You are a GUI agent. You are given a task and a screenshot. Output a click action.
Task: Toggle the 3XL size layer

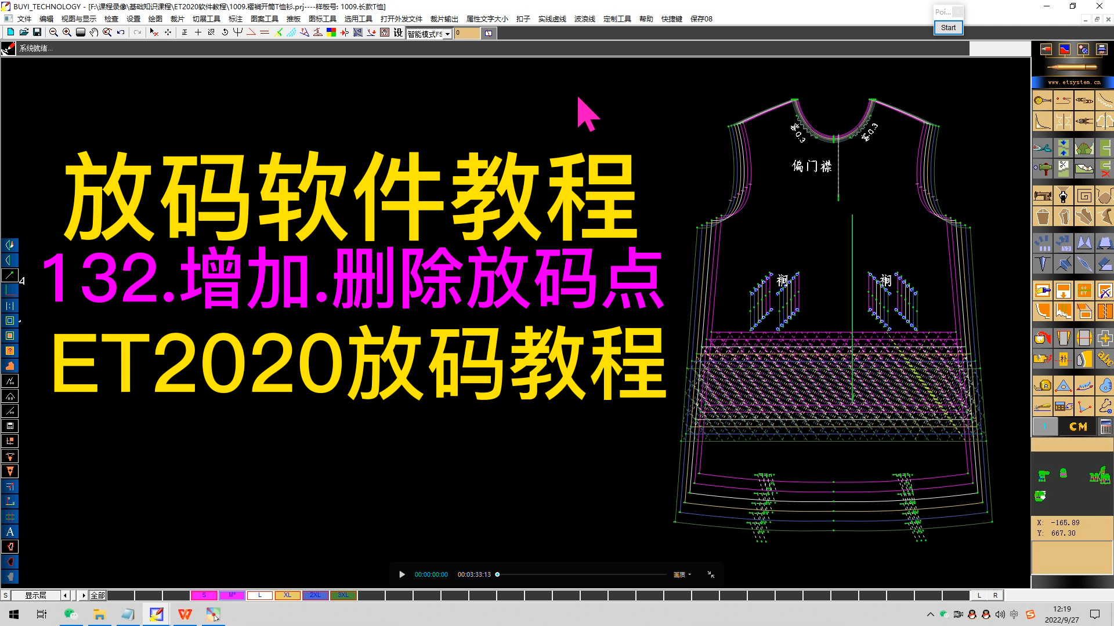pos(343,595)
